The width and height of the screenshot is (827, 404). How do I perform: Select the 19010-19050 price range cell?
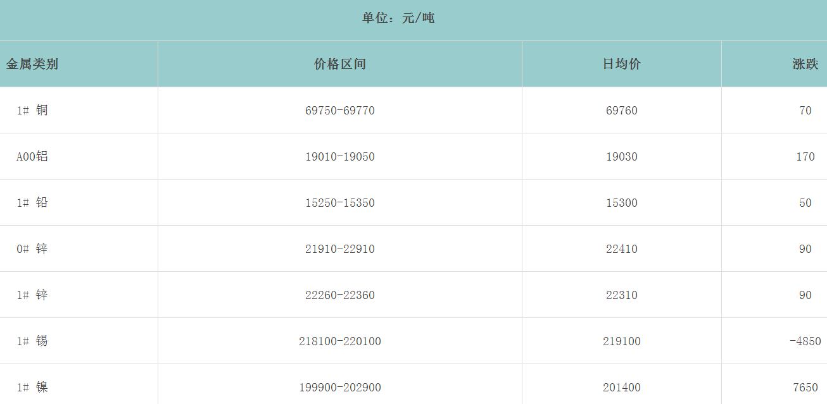click(340, 157)
